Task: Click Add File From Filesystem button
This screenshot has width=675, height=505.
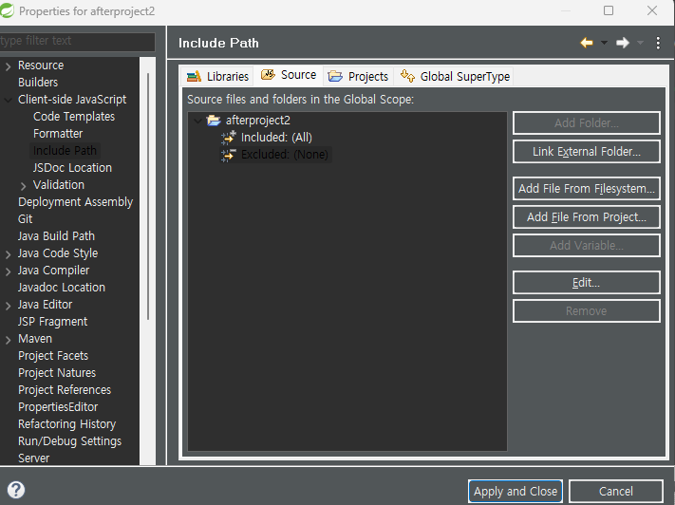Action: 587,189
